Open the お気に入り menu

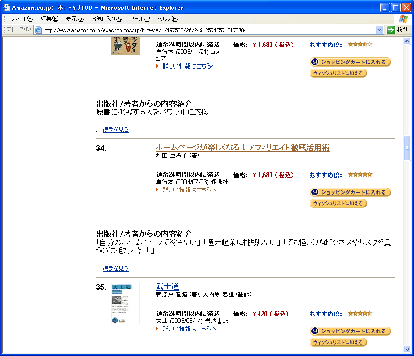tap(107, 19)
